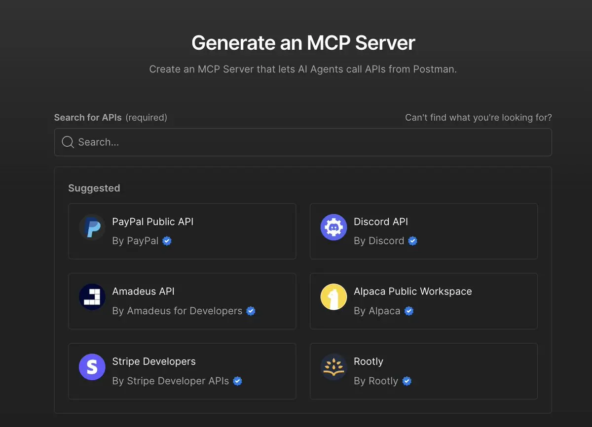The width and height of the screenshot is (592, 427).
Task: Click verified badge next to By Discord
Action: (x=412, y=241)
